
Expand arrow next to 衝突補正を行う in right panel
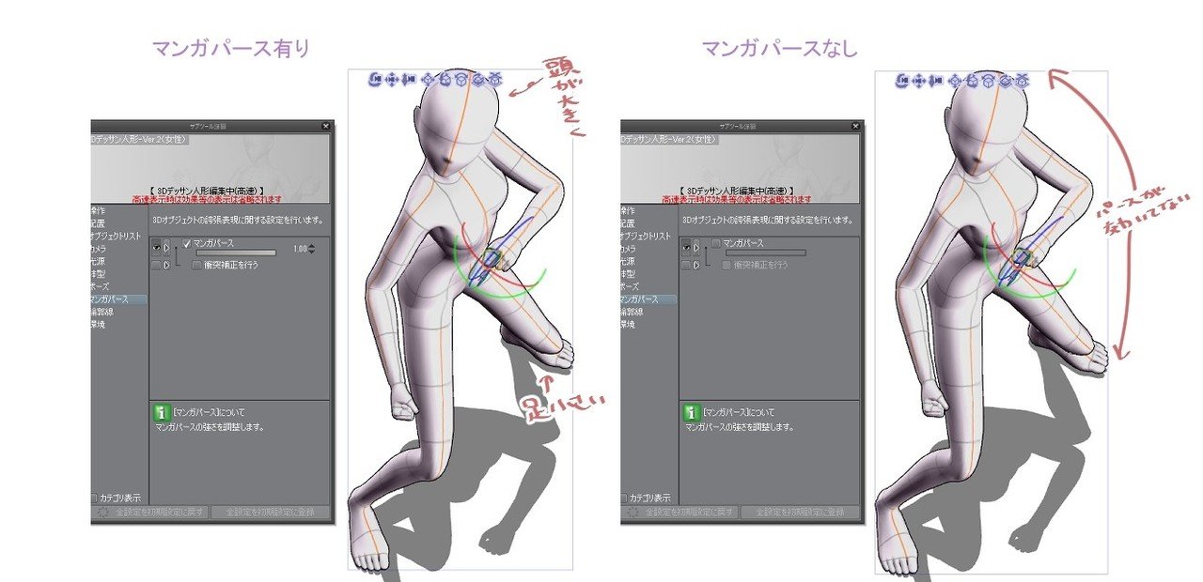pyautogui.click(x=696, y=265)
